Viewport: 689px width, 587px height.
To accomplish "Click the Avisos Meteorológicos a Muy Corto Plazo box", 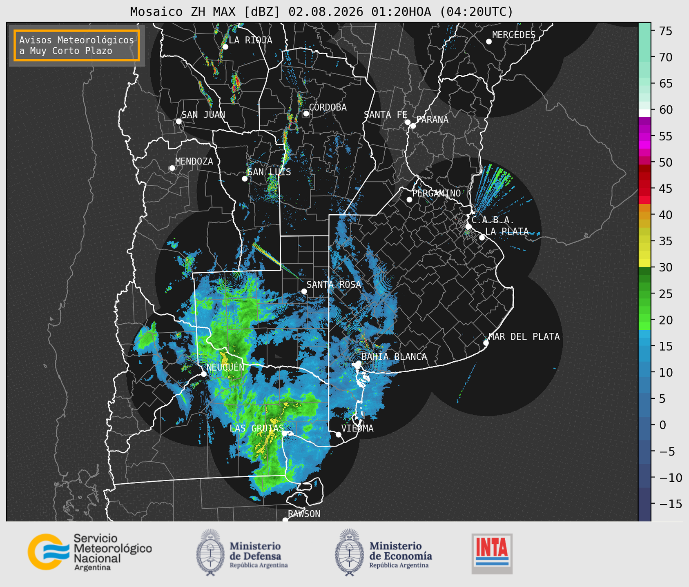I will click(77, 45).
